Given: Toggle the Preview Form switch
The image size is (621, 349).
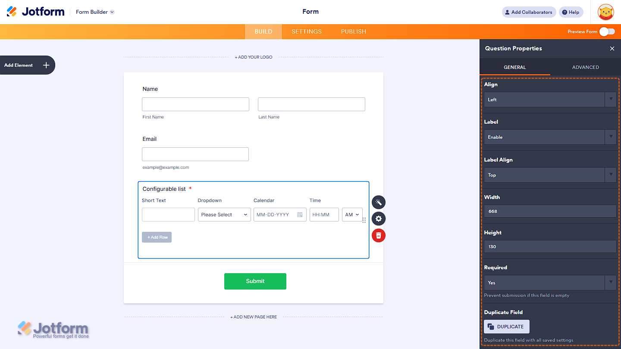Looking at the screenshot, I should coord(607,31).
